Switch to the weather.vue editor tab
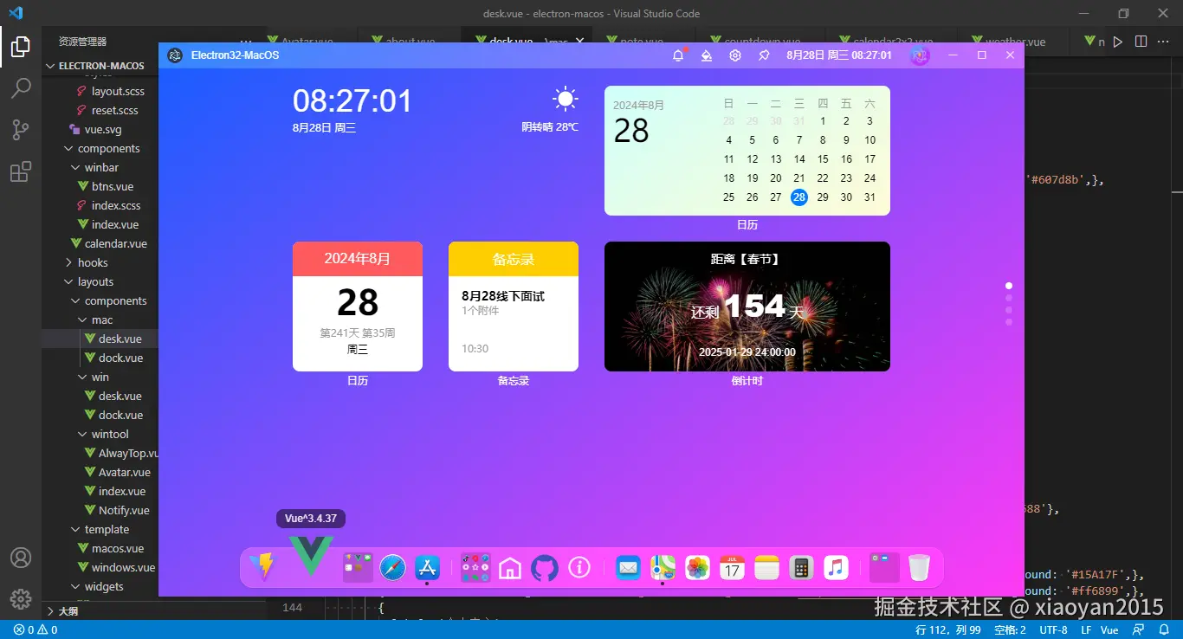The height and width of the screenshot is (639, 1183). [1015, 42]
